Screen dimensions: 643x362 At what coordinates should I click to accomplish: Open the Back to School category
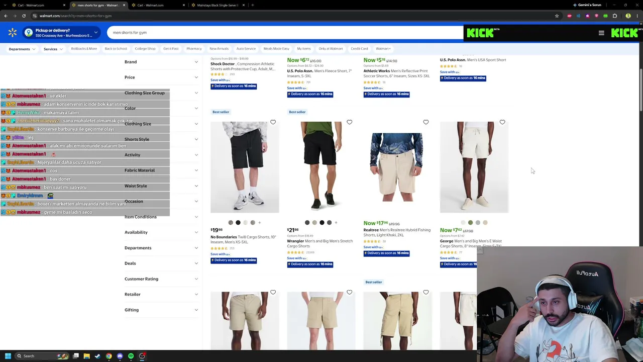pos(116,49)
